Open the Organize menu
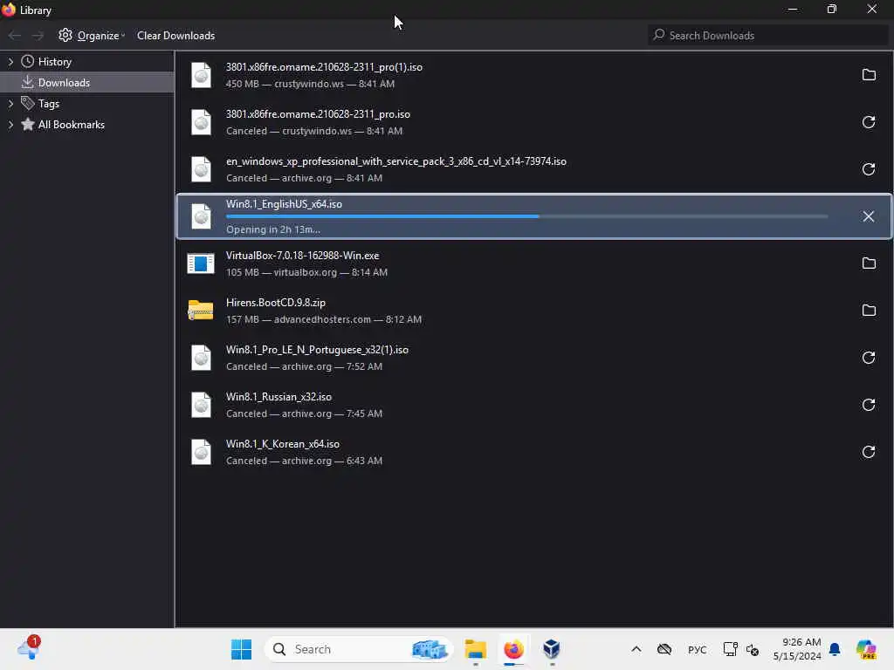 coord(91,35)
